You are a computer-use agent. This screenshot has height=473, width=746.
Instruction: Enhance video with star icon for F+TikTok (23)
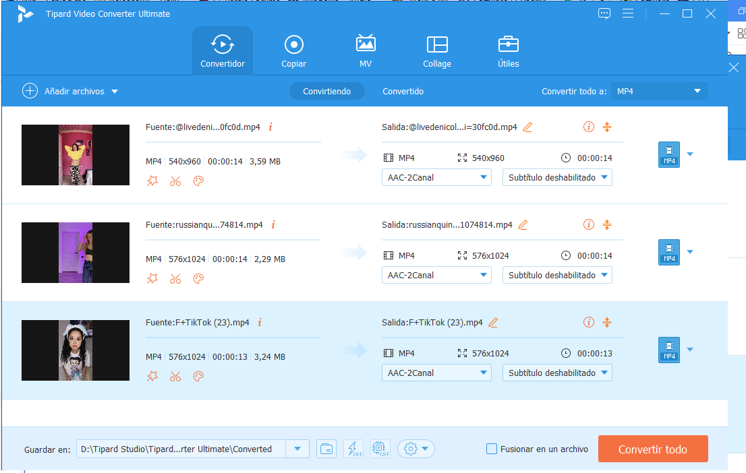pyautogui.click(x=152, y=377)
